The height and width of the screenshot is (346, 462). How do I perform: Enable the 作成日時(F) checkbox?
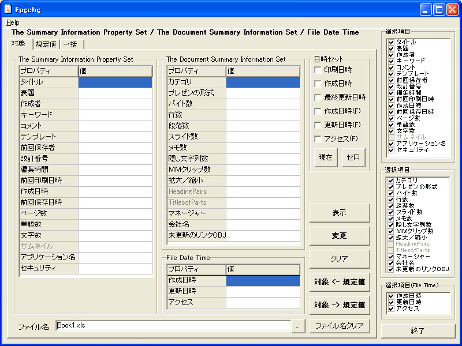click(x=318, y=111)
